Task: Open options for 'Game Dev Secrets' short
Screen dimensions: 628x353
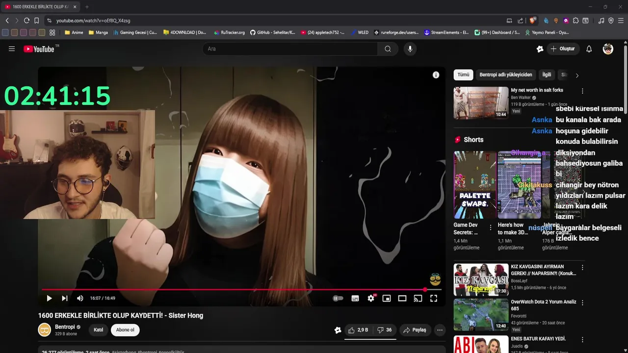Action: coord(491,227)
